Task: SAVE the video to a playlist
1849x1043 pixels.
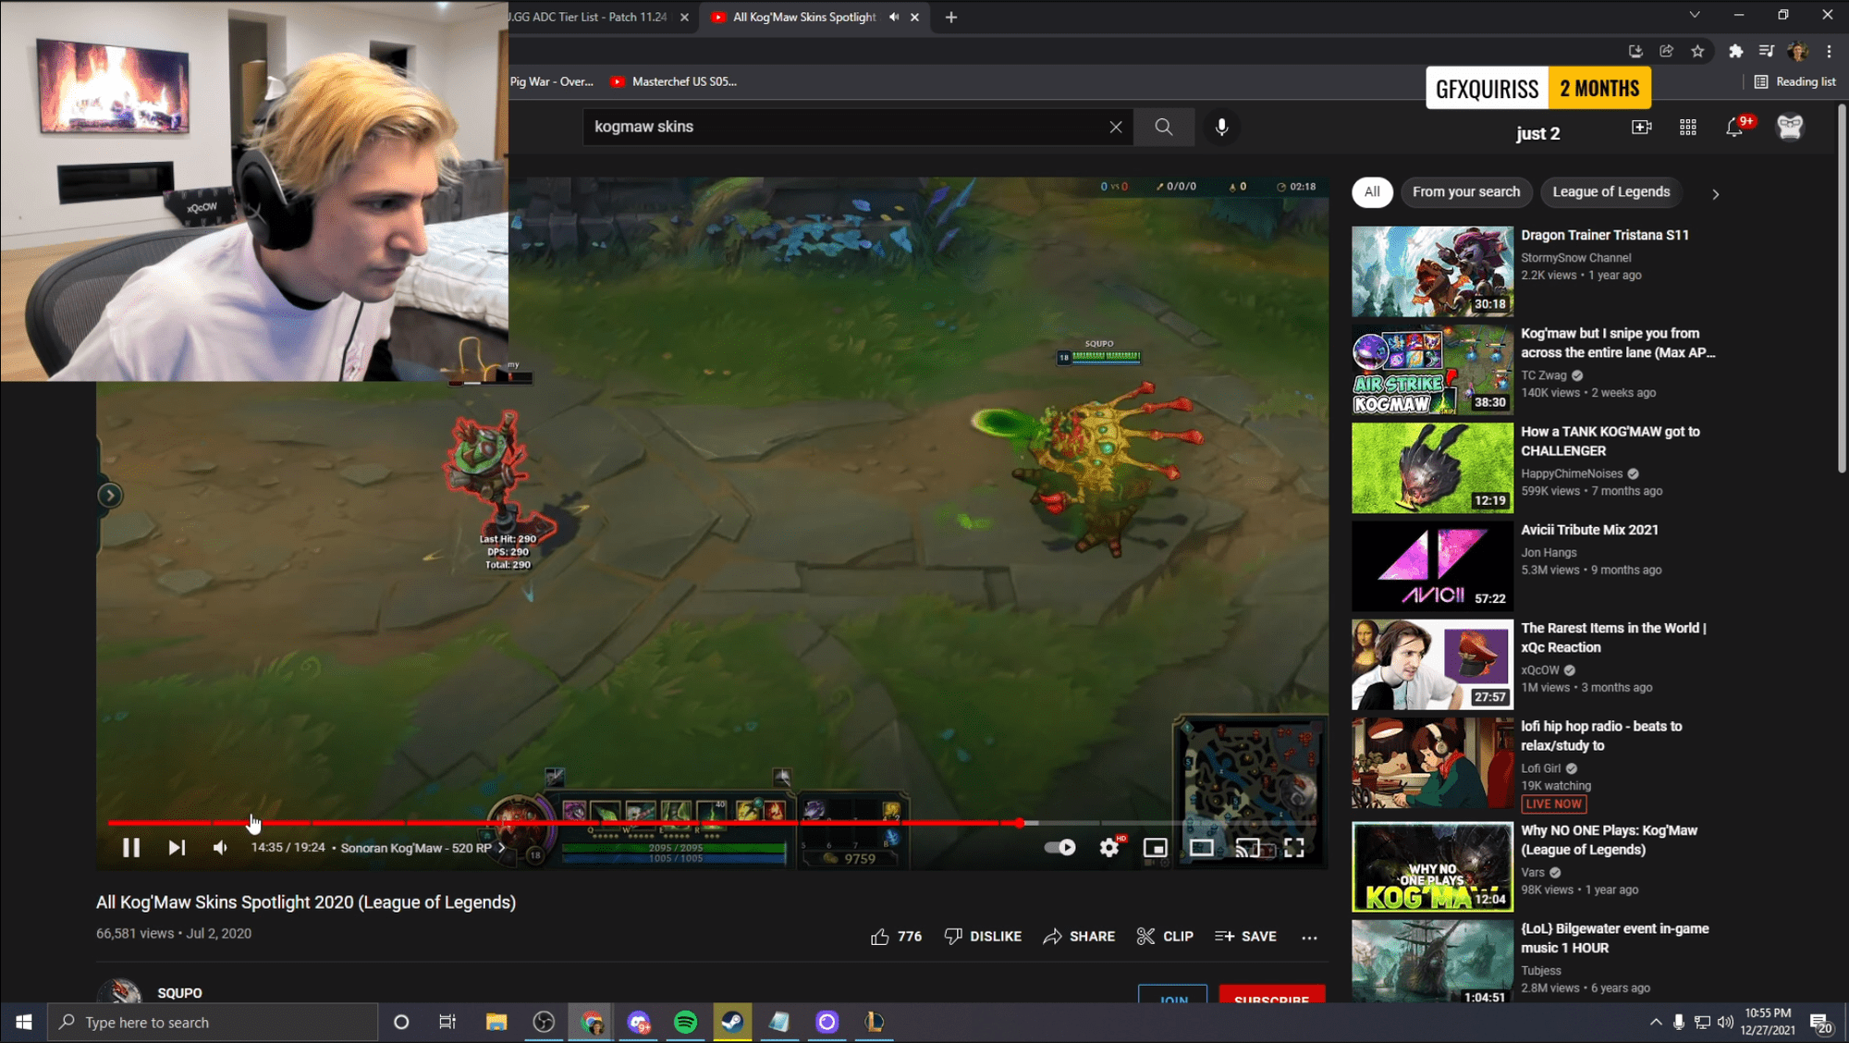Action: click(1245, 936)
